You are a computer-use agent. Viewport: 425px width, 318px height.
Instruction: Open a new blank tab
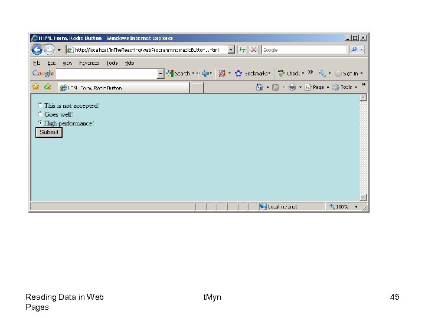click(x=197, y=88)
